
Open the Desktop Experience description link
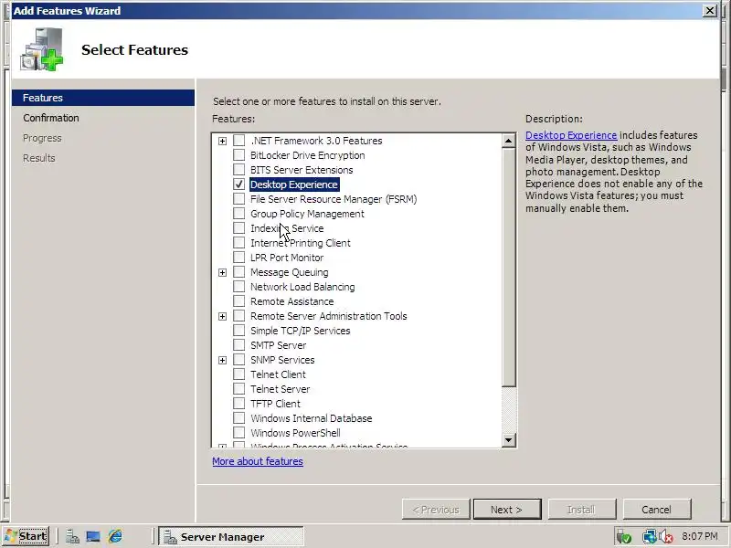click(x=571, y=135)
